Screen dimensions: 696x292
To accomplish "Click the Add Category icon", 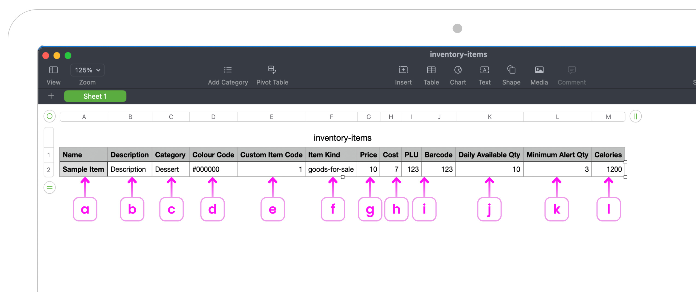I will [228, 70].
